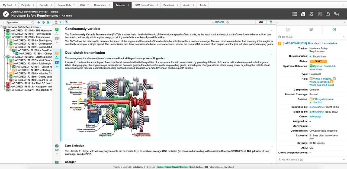This screenshot has width=347, height=169.
Task: Select the properties document tab icon
Action: tap(334, 30)
